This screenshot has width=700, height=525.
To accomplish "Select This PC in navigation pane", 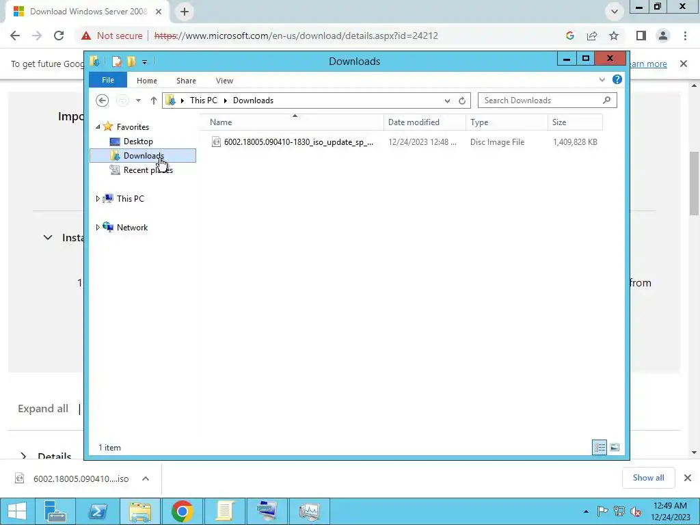I will (131, 199).
